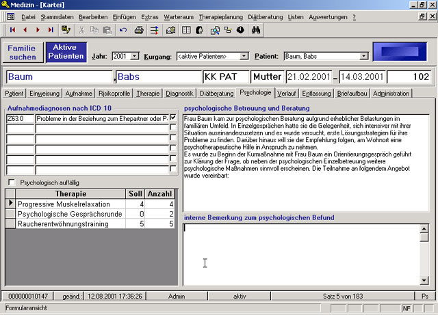Click the ICD code field Z63.0

pos(20,119)
